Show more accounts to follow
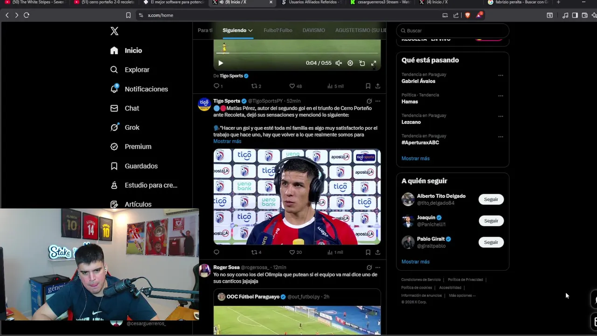This screenshot has height=336, width=597. [x=416, y=262]
